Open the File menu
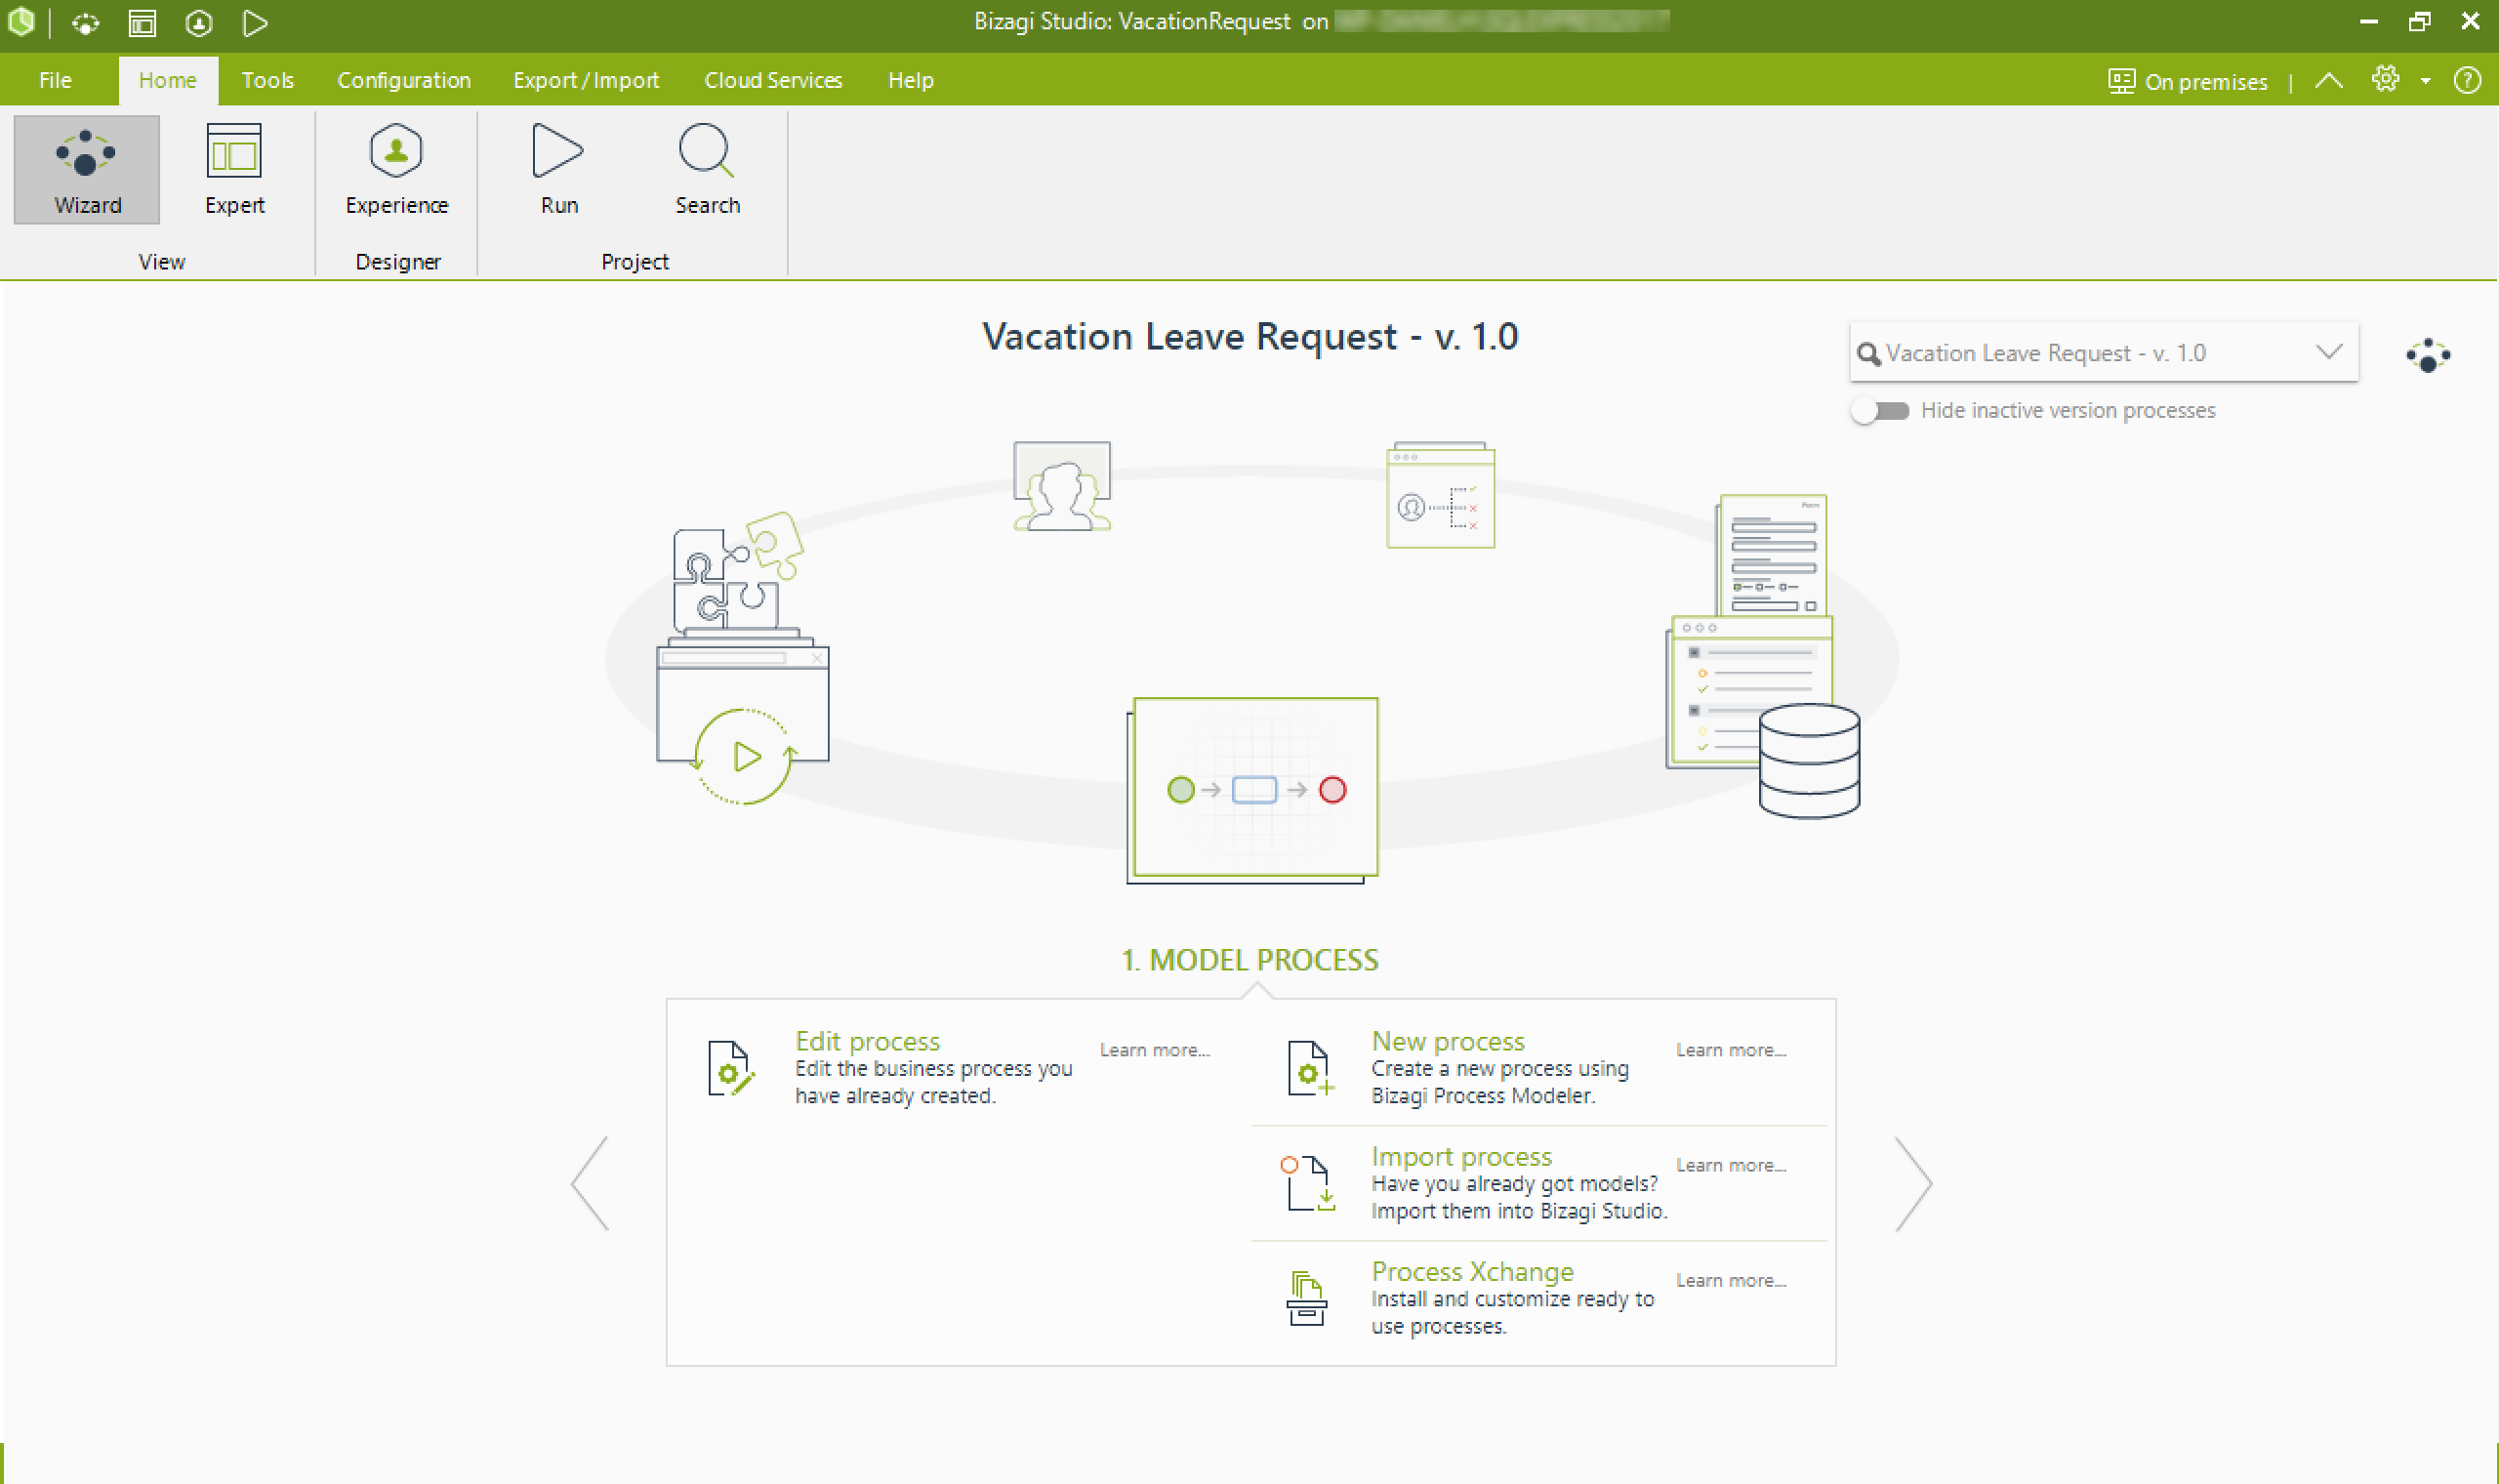The width and height of the screenshot is (2499, 1484). pos(55,80)
